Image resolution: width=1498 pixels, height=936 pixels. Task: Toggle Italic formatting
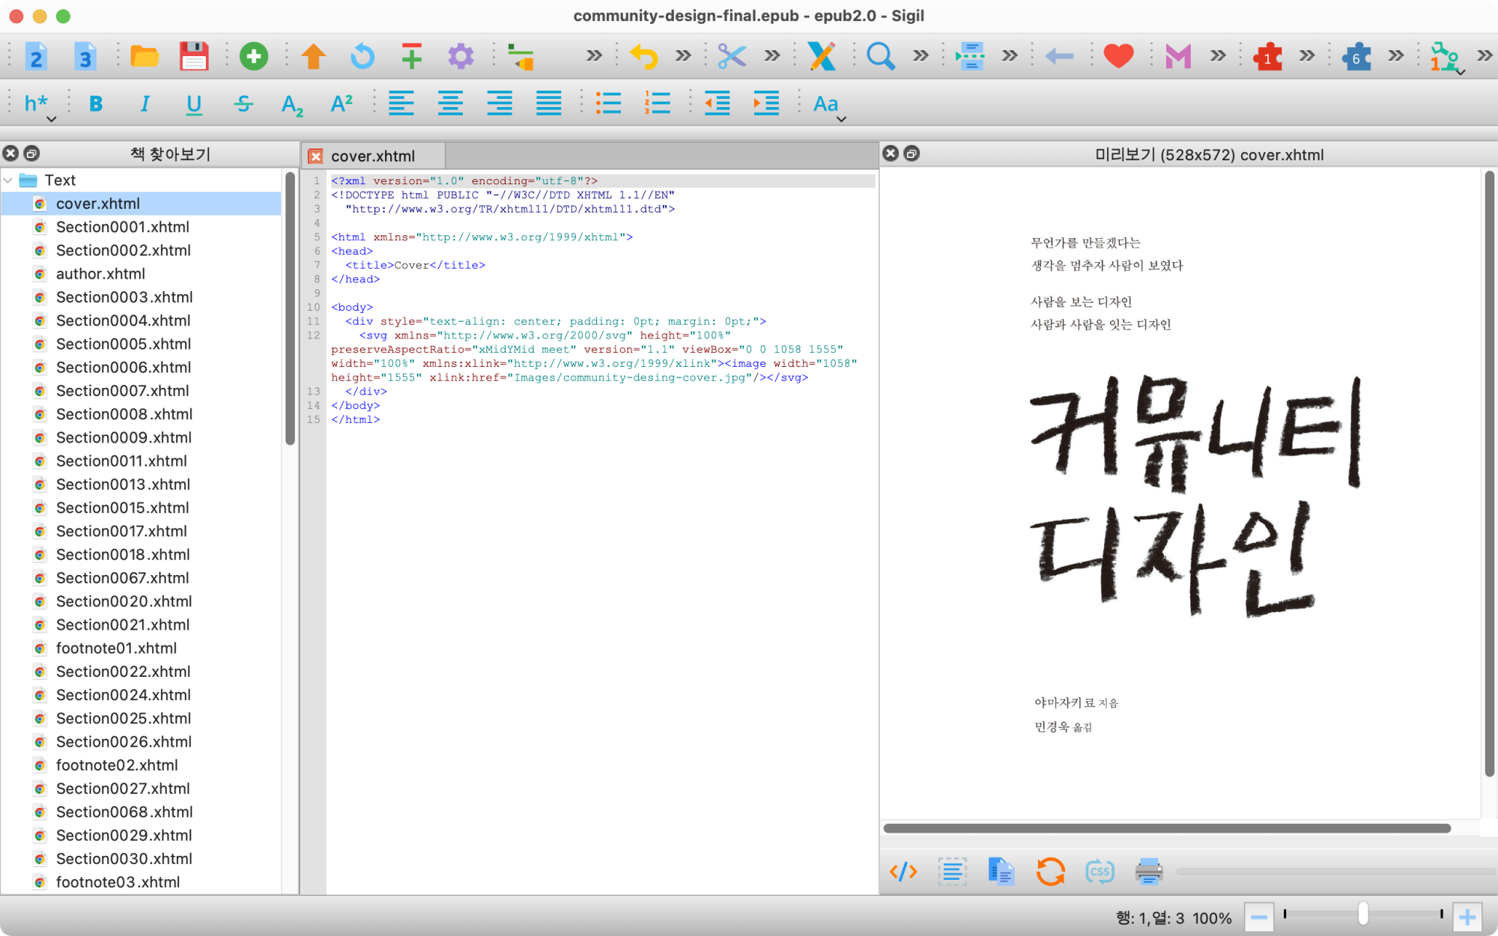145,104
